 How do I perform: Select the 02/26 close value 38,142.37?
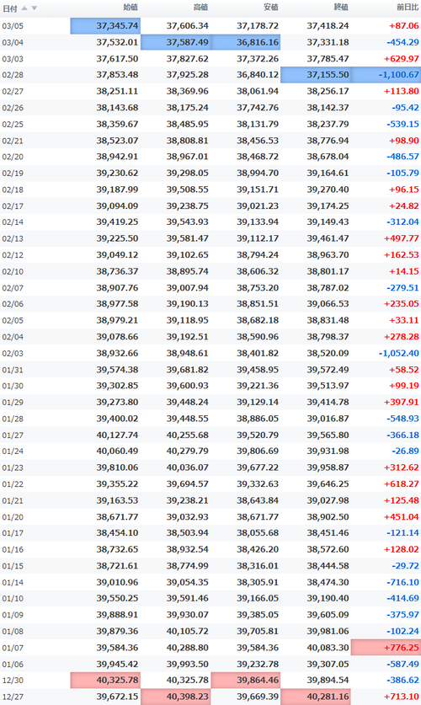pos(328,108)
